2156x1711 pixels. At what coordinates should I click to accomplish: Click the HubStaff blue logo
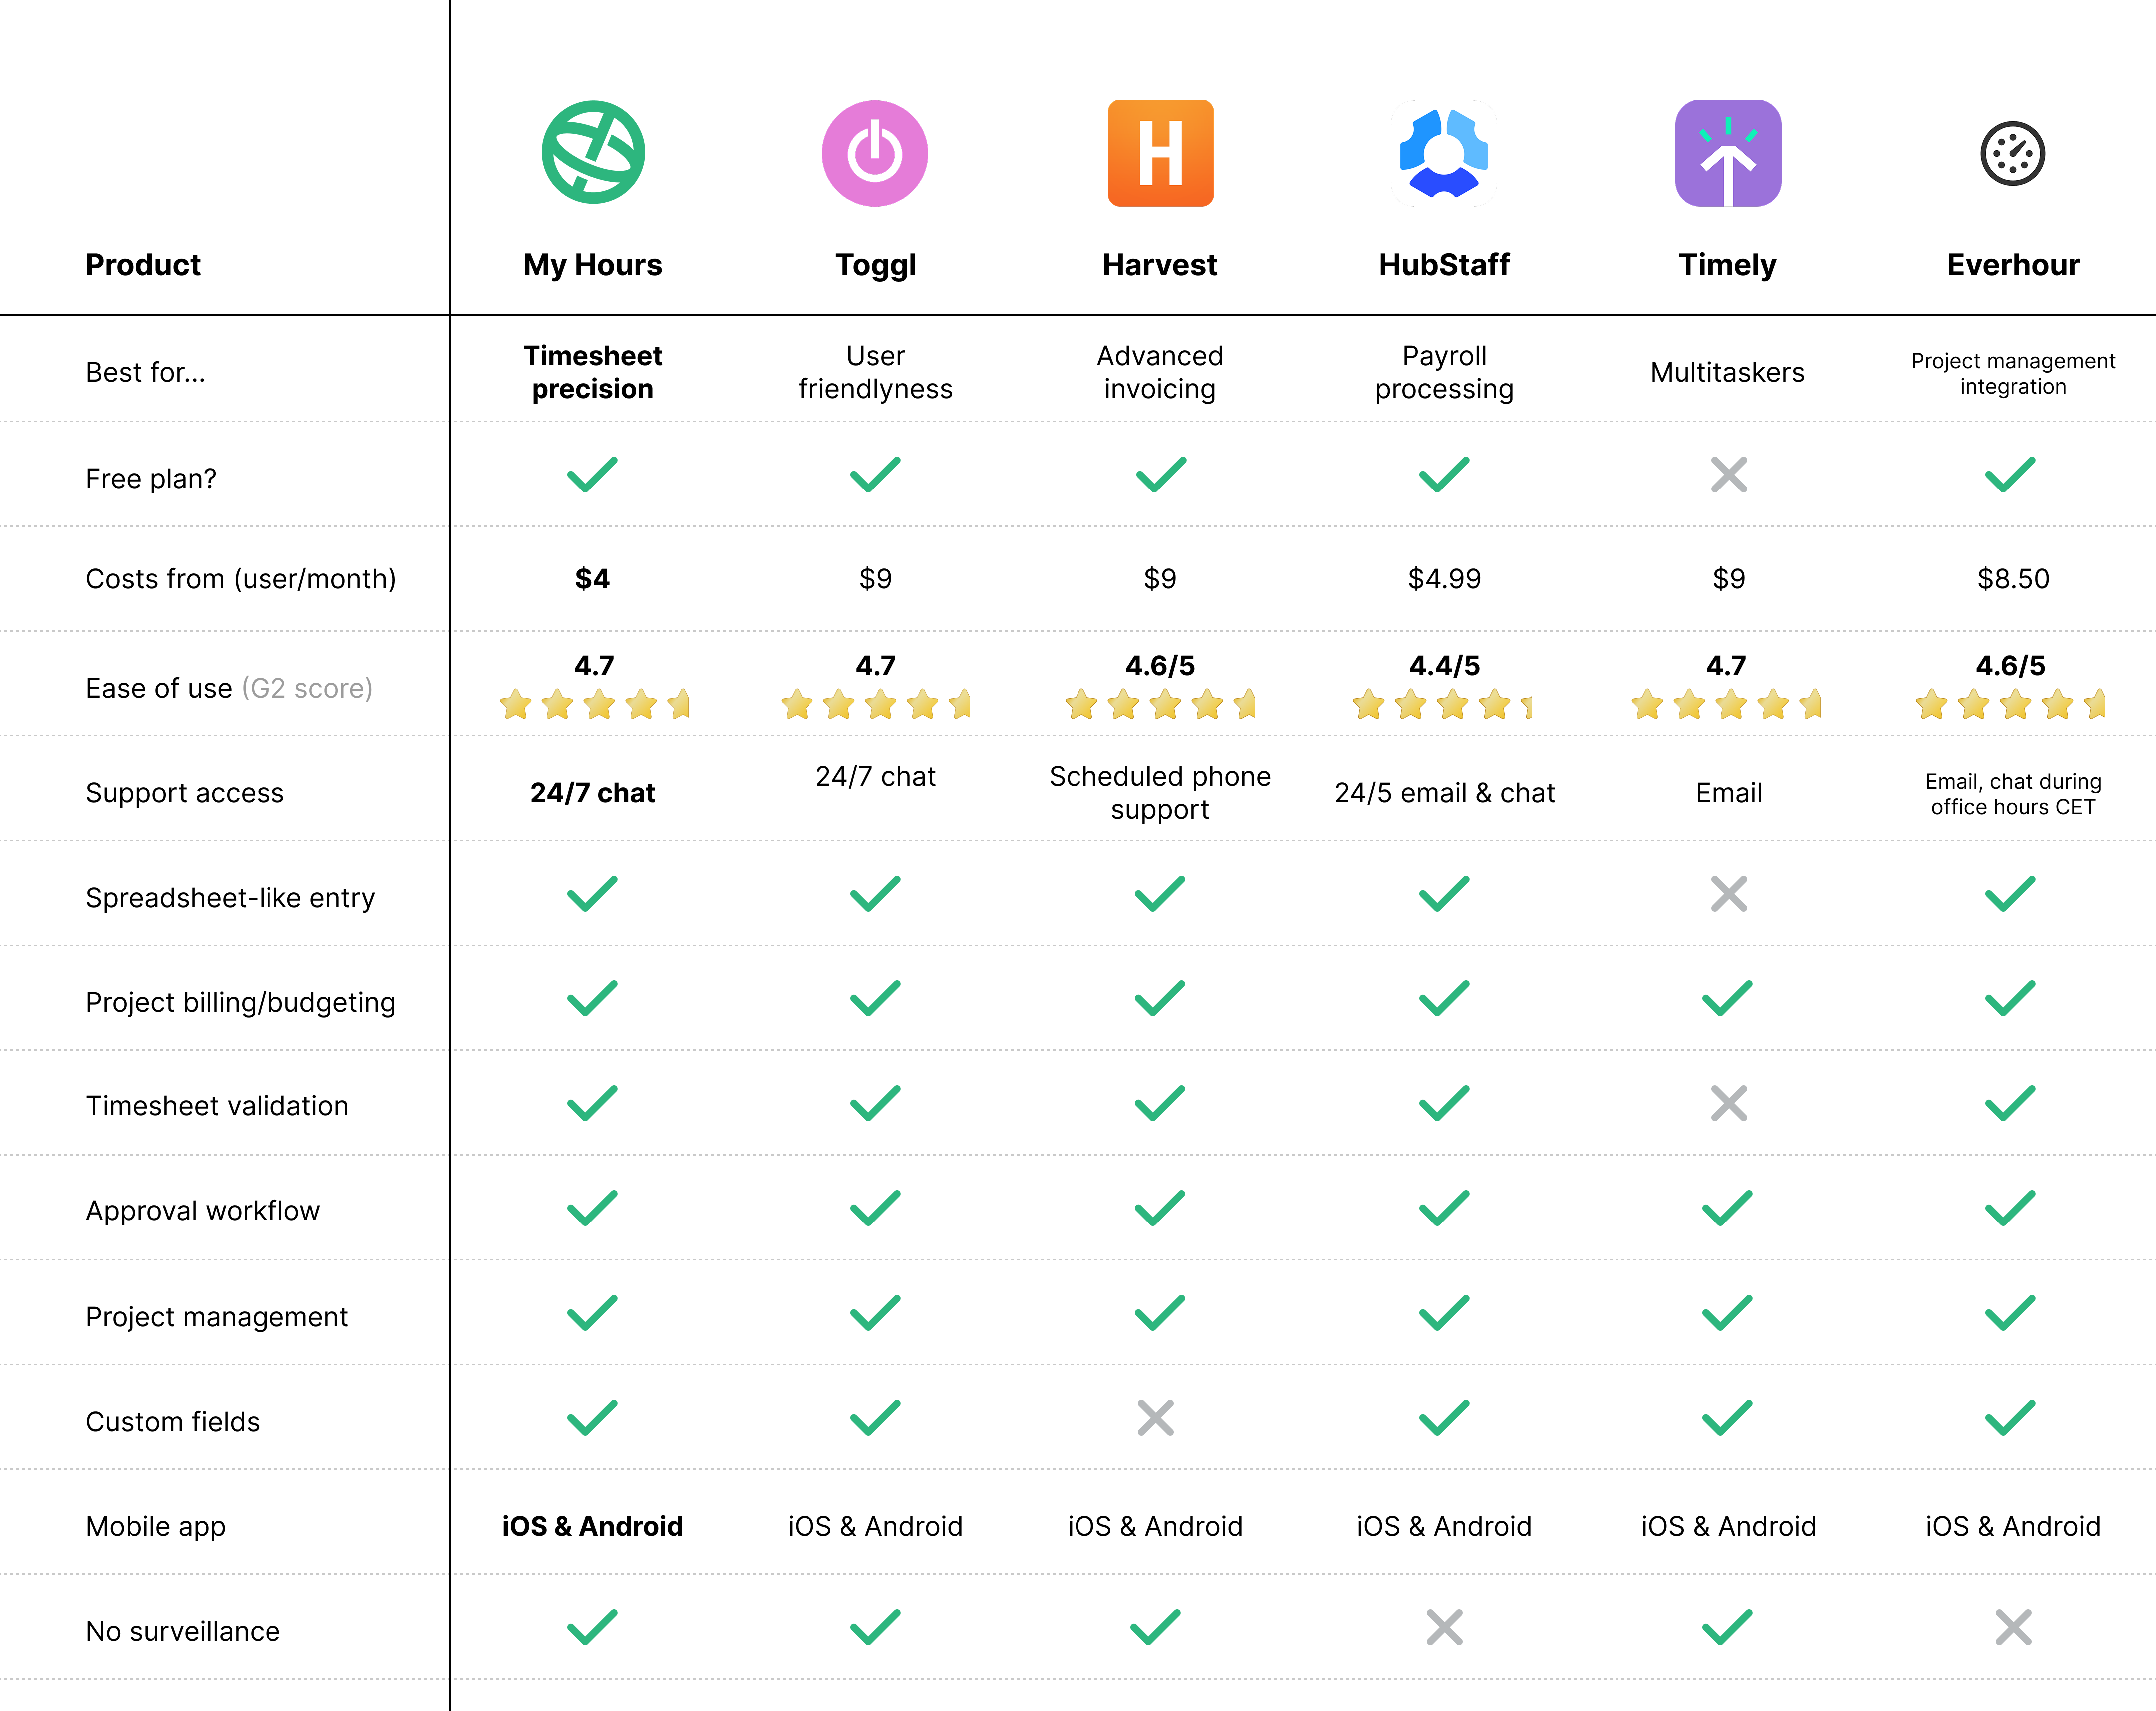click(x=1444, y=153)
